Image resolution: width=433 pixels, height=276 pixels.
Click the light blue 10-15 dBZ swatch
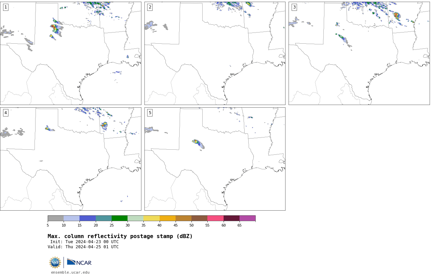pyautogui.click(x=72, y=218)
